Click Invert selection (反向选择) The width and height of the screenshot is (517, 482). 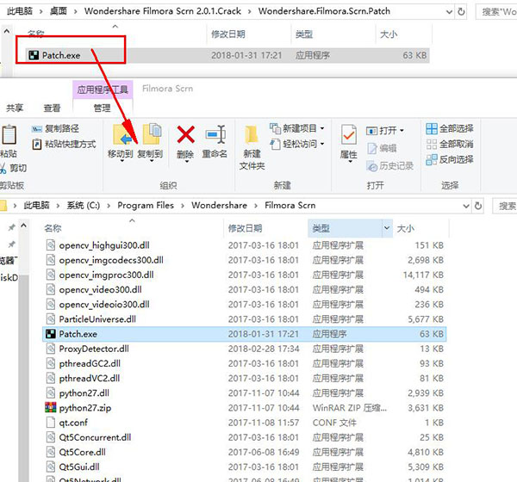(448, 159)
